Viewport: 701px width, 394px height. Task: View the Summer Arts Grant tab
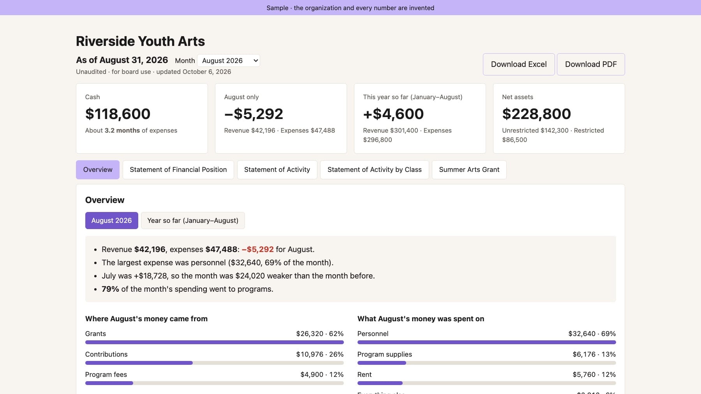tap(469, 170)
